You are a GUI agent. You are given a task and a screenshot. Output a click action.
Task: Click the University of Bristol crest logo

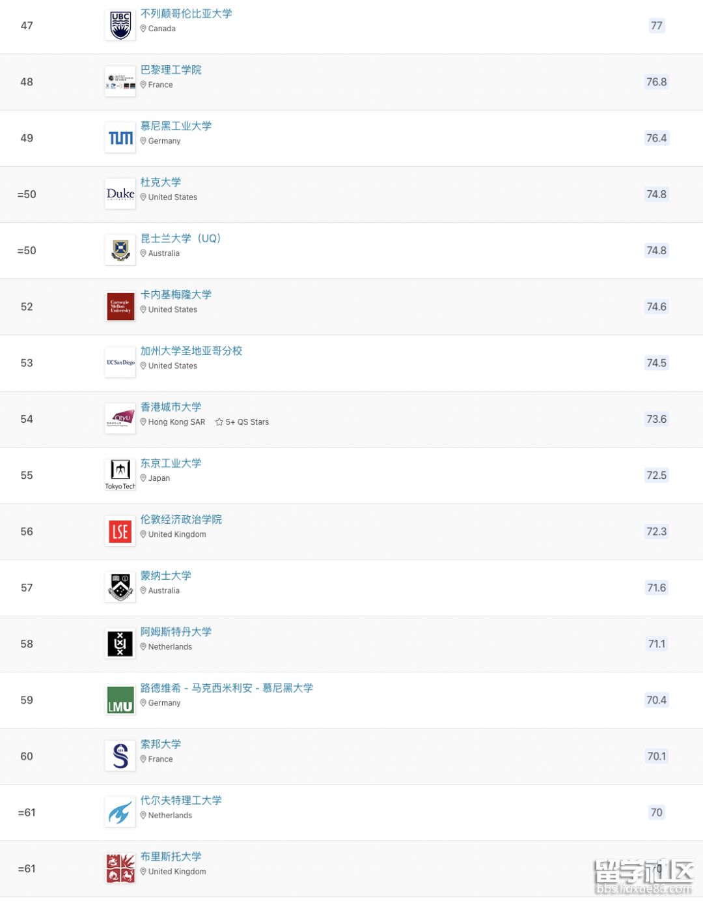[120, 869]
